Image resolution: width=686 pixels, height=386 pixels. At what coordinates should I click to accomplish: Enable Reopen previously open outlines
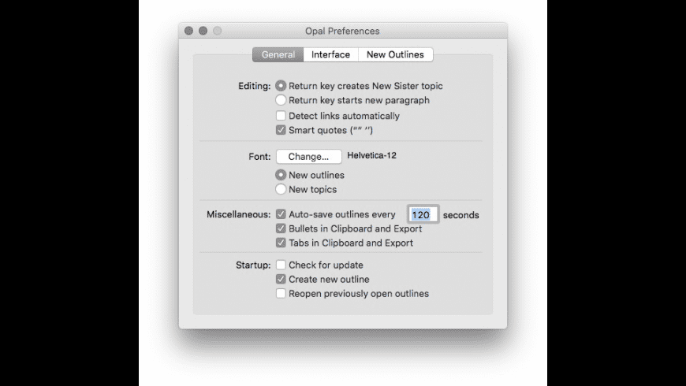pyautogui.click(x=281, y=294)
